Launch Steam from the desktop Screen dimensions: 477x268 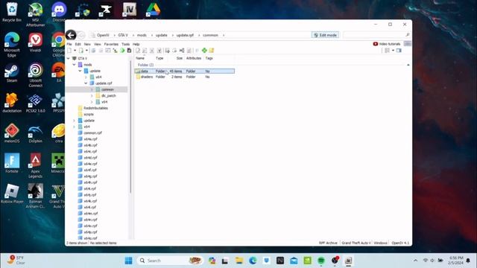(12, 73)
